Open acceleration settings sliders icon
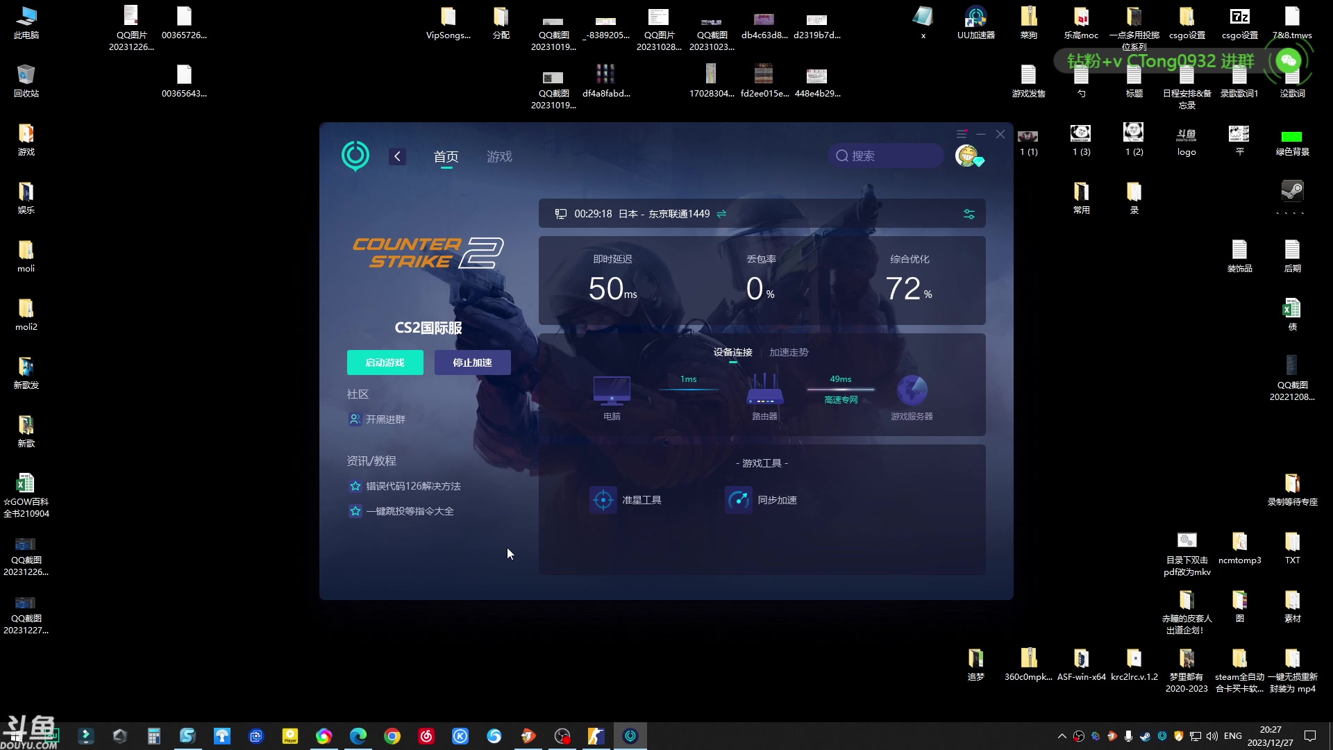Image resolution: width=1333 pixels, height=750 pixels. point(969,214)
